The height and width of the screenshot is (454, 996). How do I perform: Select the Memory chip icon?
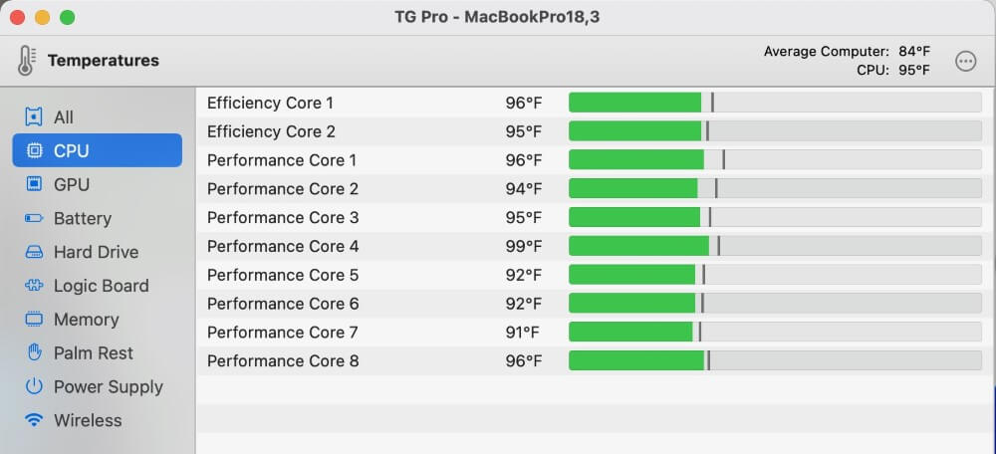34,320
